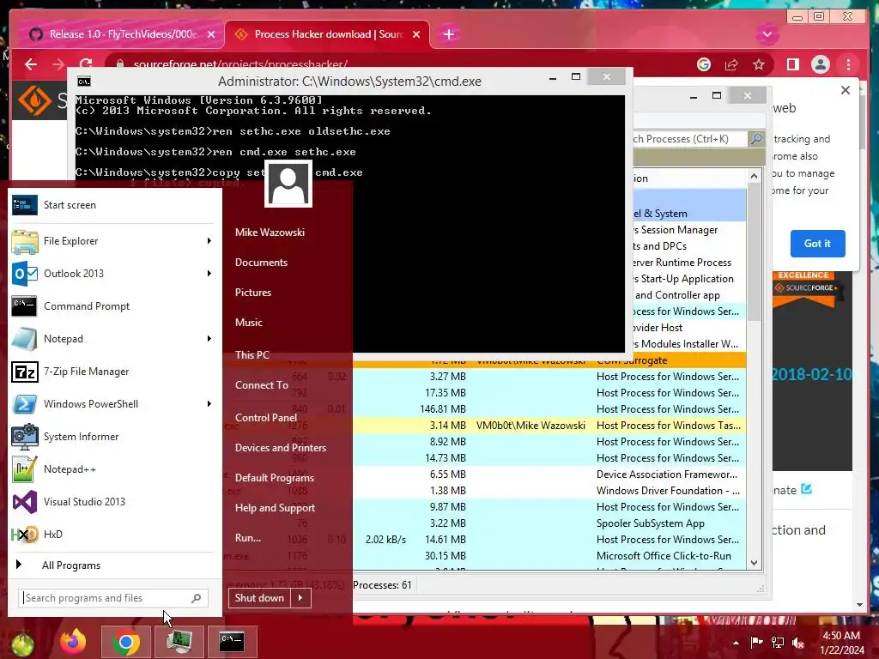The height and width of the screenshot is (659, 879).
Task: Open Documents from start menu
Action: [x=261, y=263]
